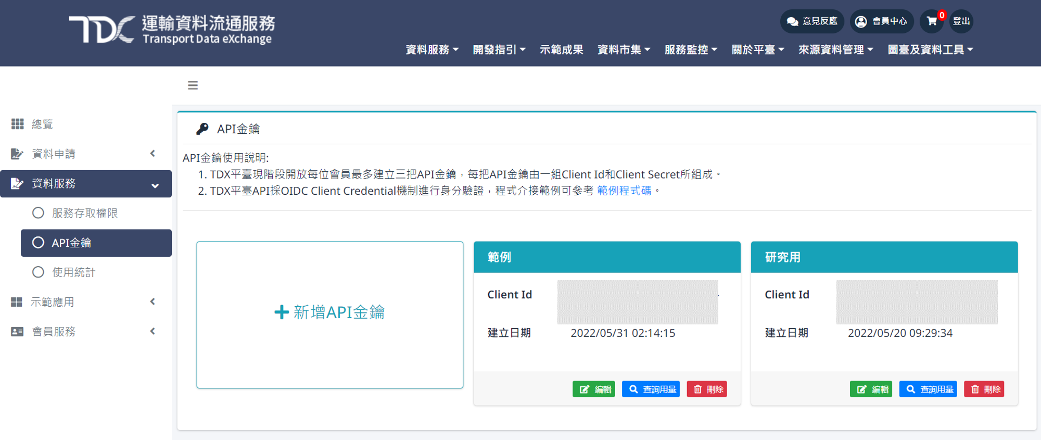Click the hamburger sidebar toggle icon
Screen dimensions: 1041x440
[x=193, y=85]
